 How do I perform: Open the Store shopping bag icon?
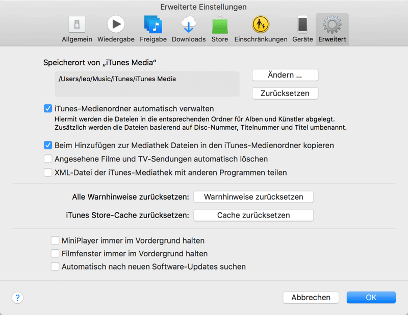(220, 25)
